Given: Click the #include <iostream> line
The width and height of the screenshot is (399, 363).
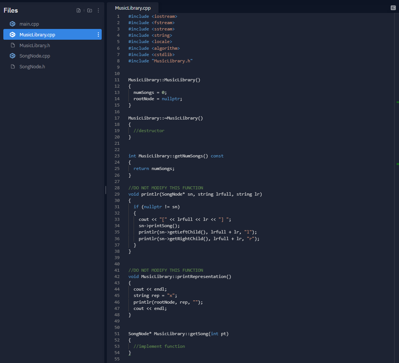Looking at the screenshot, I should pos(153,16).
